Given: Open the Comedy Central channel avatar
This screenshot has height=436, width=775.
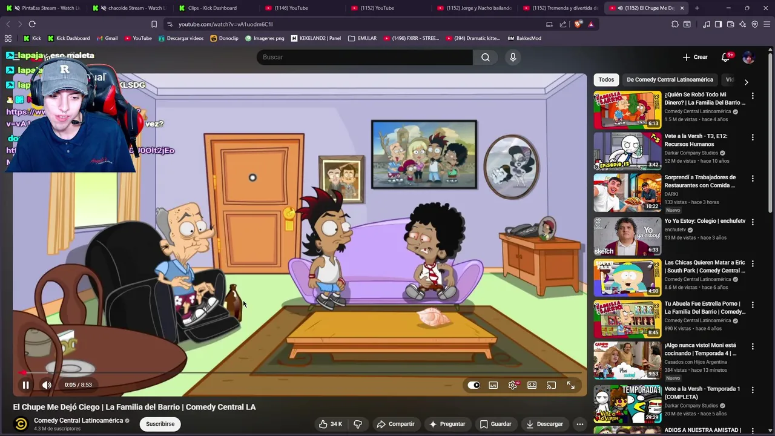Looking at the screenshot, I should click(21, 424).
